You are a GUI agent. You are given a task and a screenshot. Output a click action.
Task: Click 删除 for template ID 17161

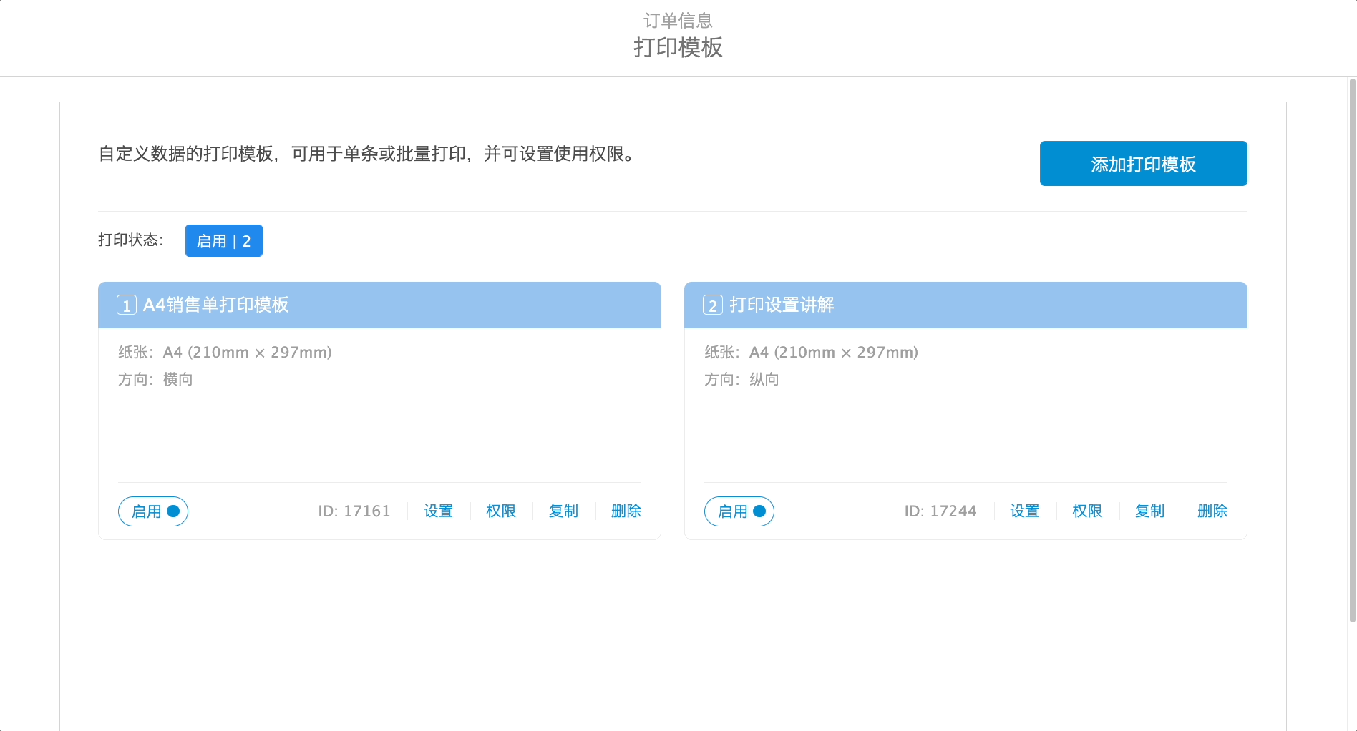coord(626,511)
